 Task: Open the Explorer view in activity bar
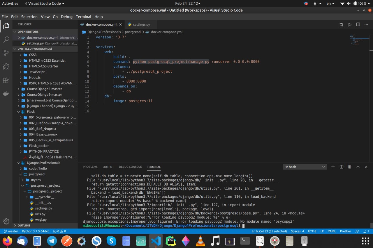click(x=6, y=26)
